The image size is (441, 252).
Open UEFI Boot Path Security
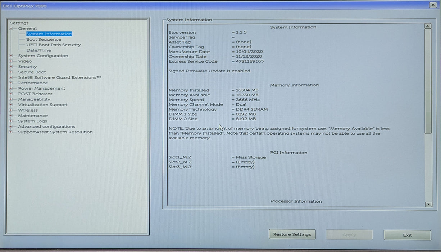pyautogui.click(x=53, y=45)
